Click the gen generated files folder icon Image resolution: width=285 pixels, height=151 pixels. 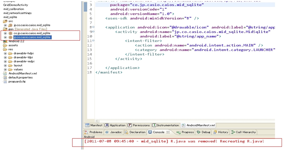[x=5, y=29]
